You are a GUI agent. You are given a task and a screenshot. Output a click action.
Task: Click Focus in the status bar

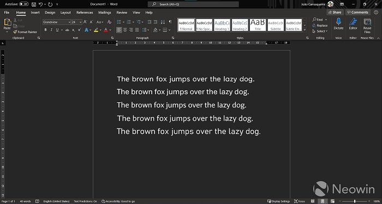tap(300, 201)
